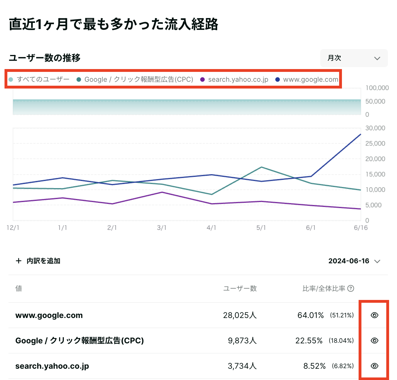Click the ユーザー数の推移 heading

(45, 58)
